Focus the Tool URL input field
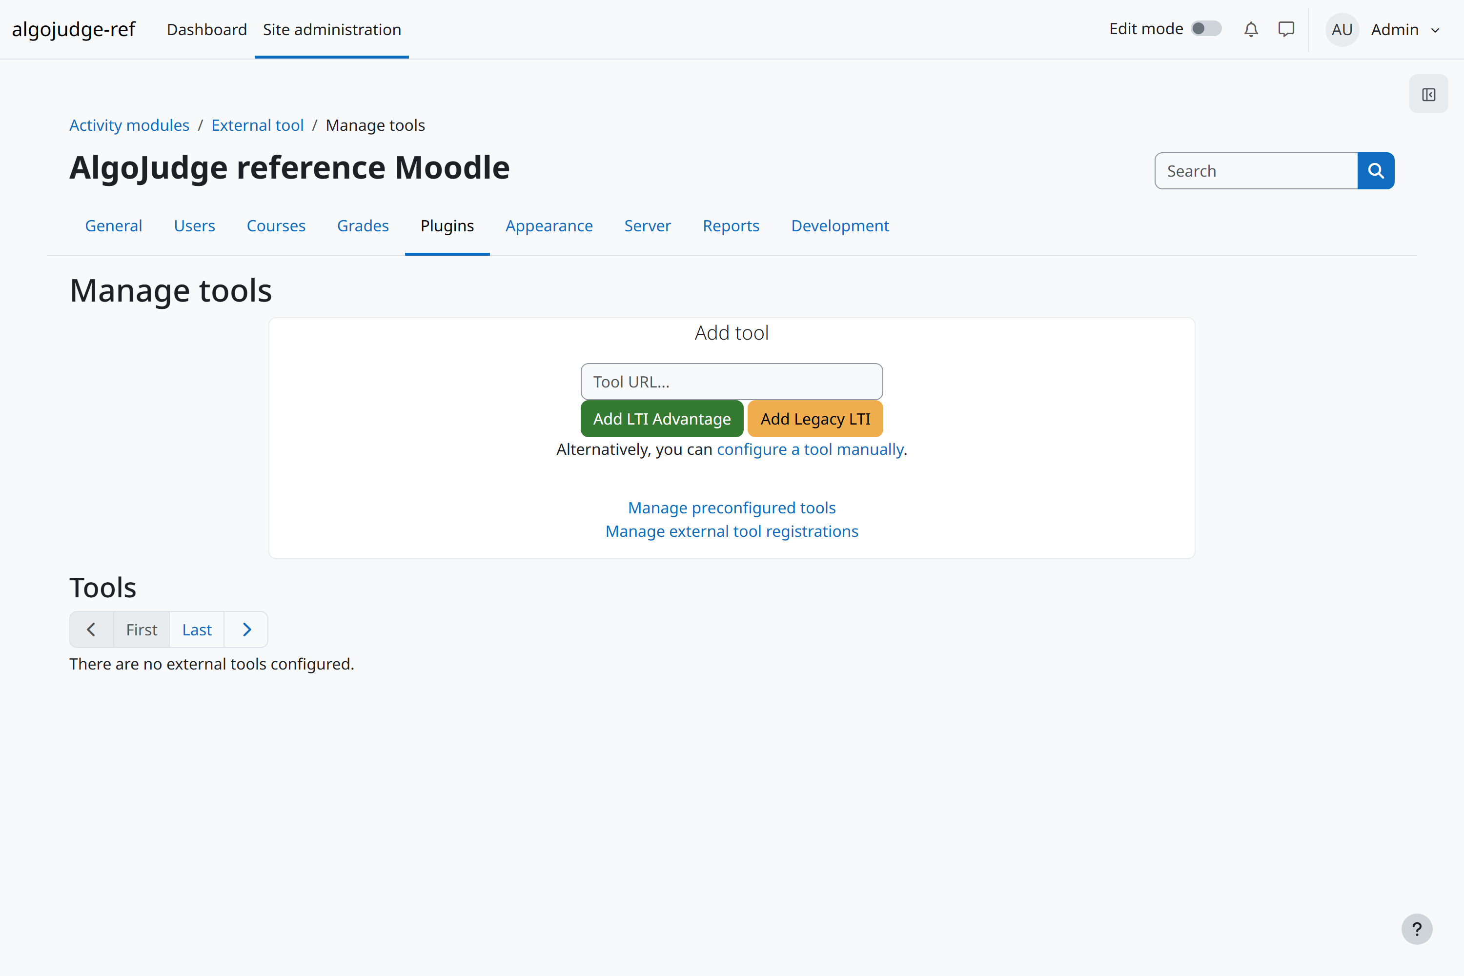1464x976 pixels. tap(732, 382)
